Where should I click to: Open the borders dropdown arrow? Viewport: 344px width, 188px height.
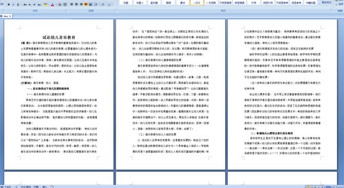point(112,5)
